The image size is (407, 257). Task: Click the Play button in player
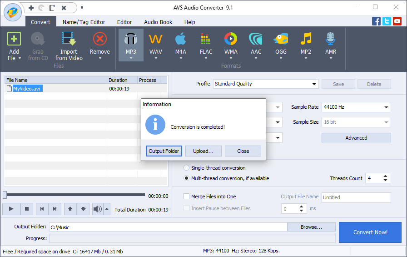click(11, 209)
